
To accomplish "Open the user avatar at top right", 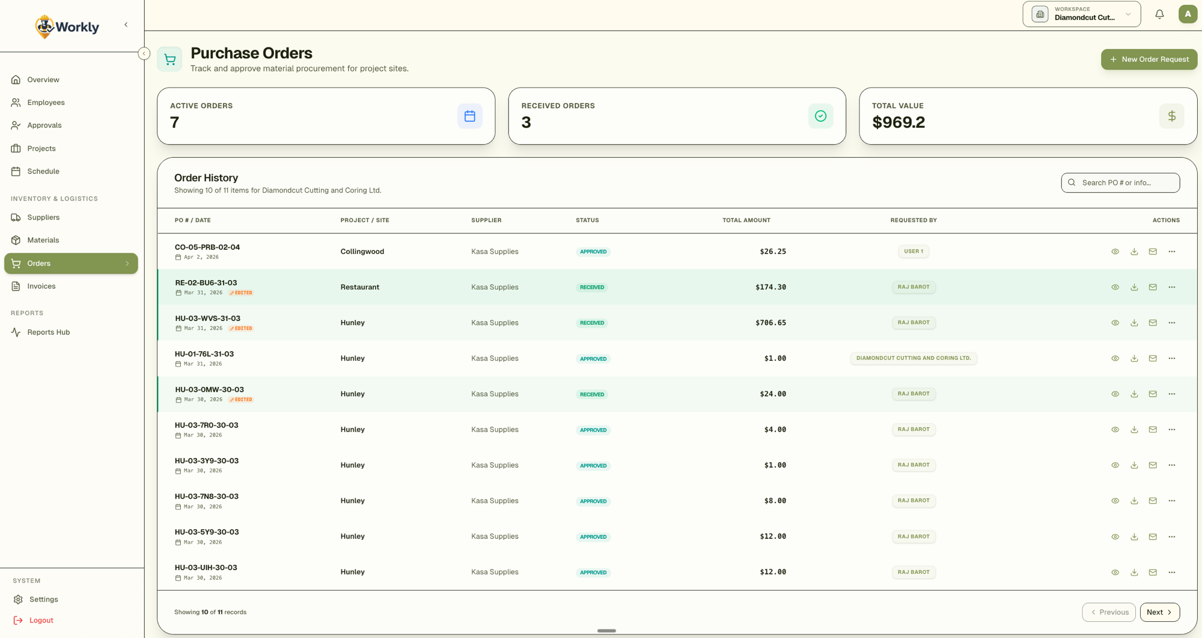I will pyautogui.click(x=1187, y=14).
